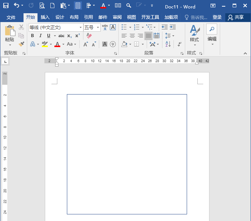Show or hide paragraph marks
The image size is (251, 221).
(x=180, y=44)
